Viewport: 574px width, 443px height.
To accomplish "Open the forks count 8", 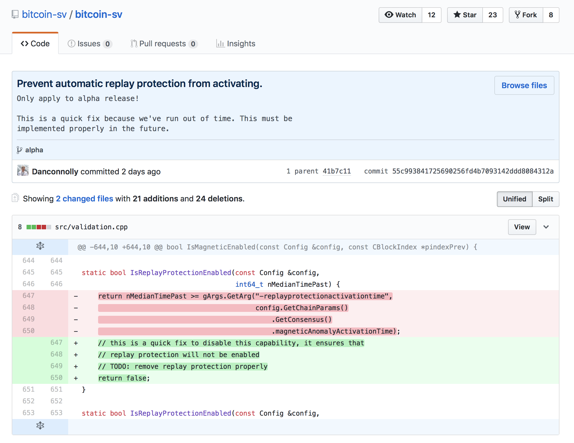I will tap(551, 15).
